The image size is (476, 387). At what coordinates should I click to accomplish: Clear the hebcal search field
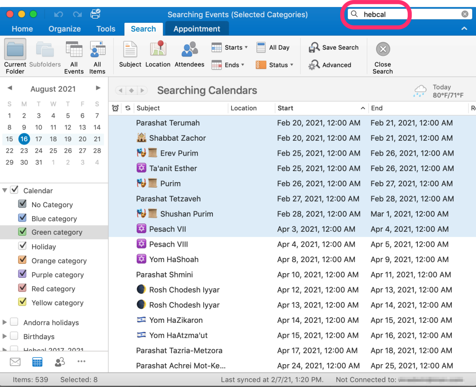[464, 14]
